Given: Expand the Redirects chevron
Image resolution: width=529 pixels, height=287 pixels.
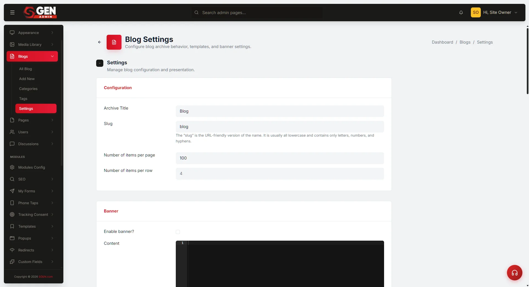Looking at the screenshot, I should (52, 250).
